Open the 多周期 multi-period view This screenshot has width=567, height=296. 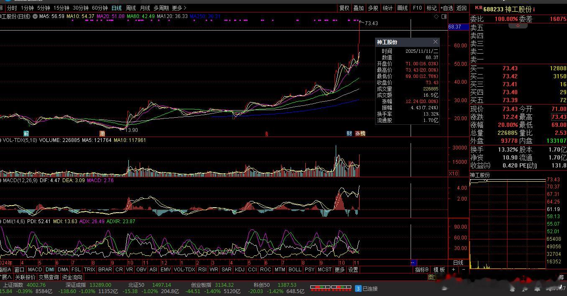(x=161, y=8)
